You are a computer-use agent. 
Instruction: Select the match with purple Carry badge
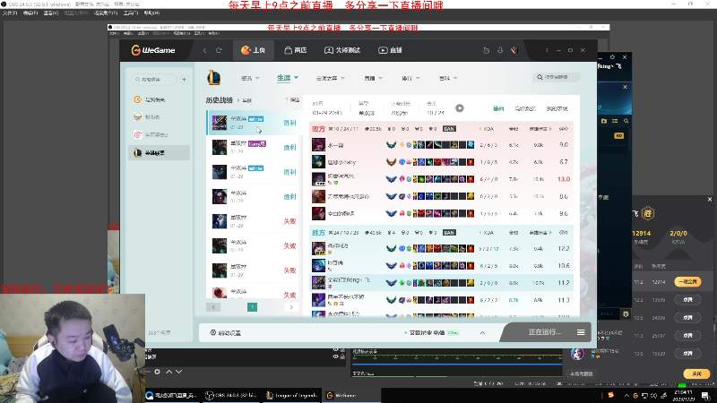click(254, 147)
